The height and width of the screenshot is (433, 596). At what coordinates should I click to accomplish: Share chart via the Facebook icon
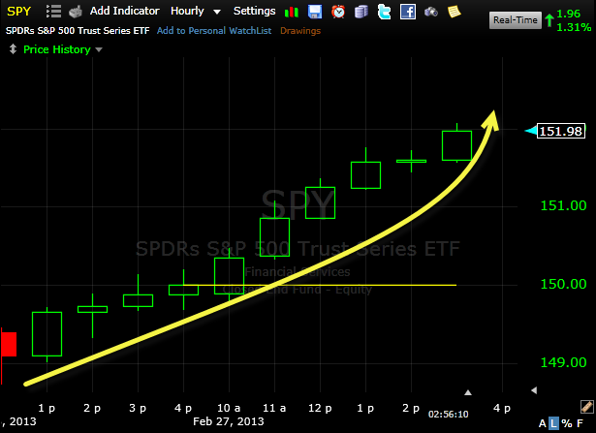[x=408, y=12]
